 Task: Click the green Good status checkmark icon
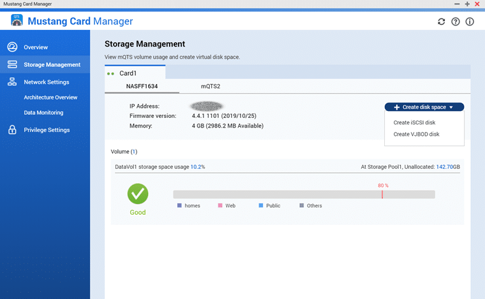pos(138,194)
